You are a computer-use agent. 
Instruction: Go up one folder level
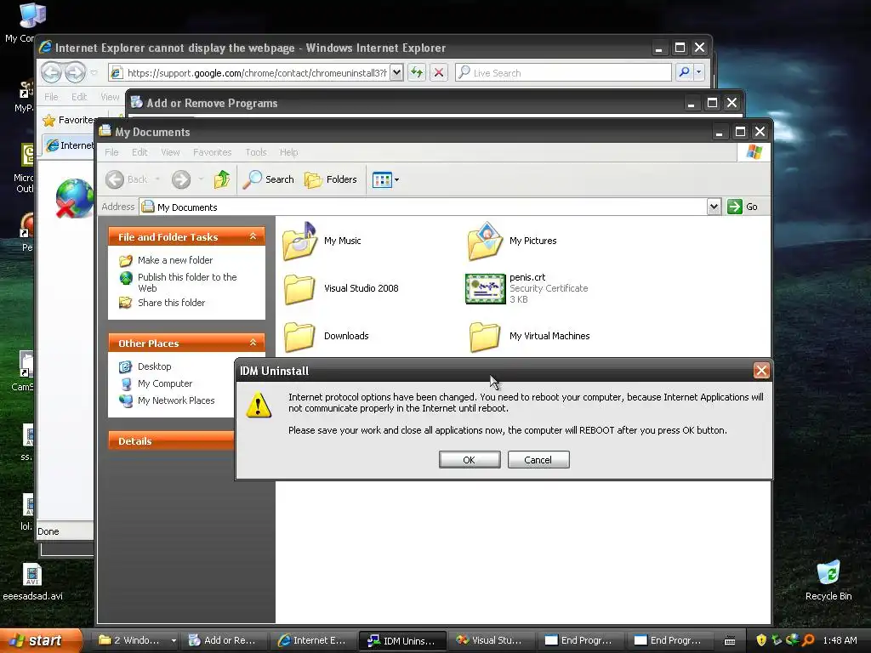(x=222, y=179)
